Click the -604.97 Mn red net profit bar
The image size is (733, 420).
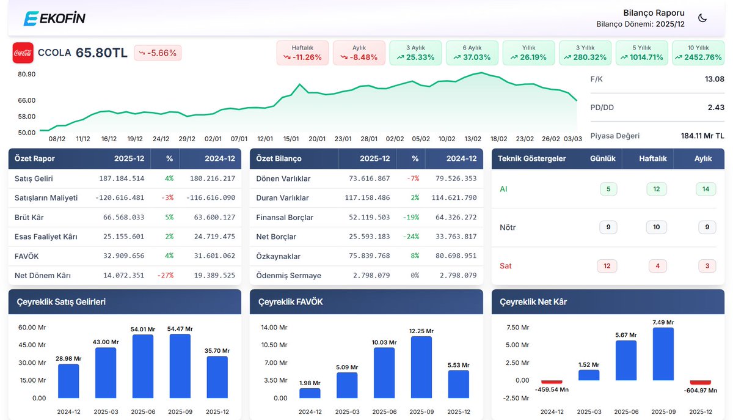[x=701, y=382]
